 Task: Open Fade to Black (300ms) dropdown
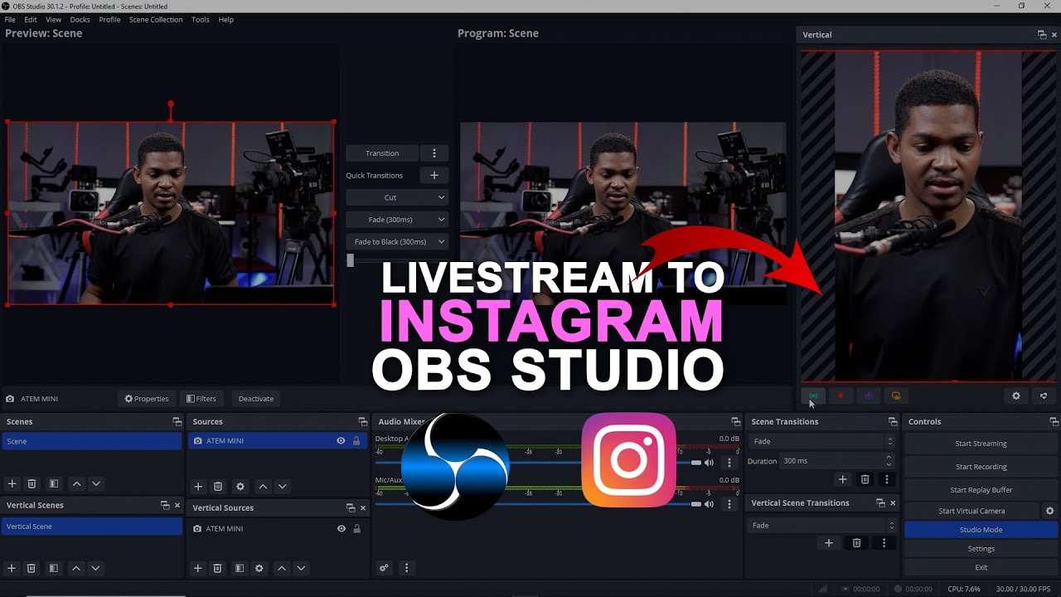click(x=397, y=242)
